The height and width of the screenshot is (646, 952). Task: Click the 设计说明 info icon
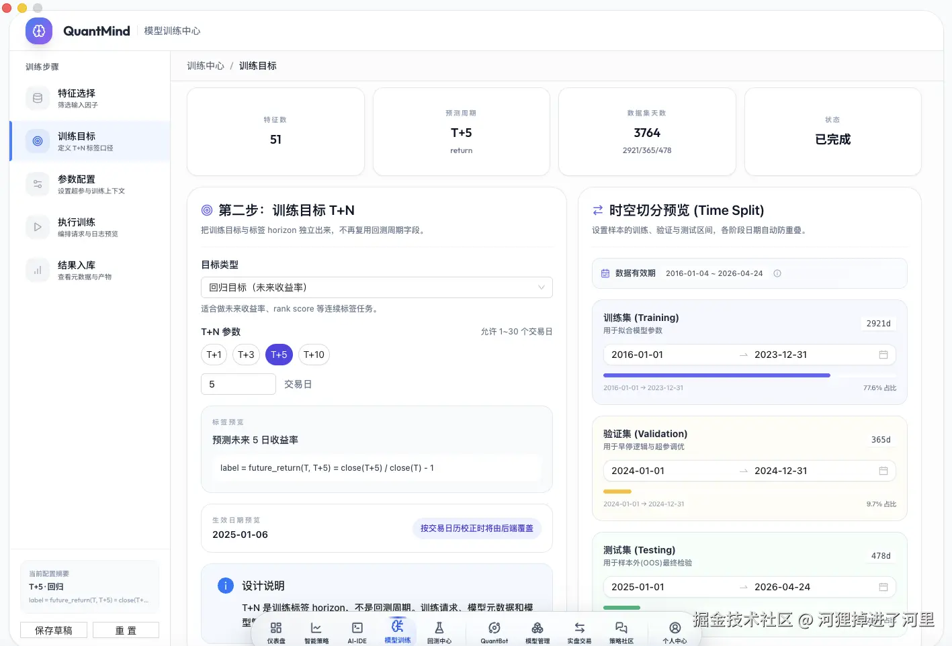226,586
